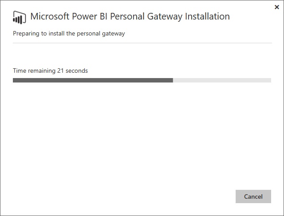The width and height of the screenshot is (284, 216).
Task: Click the horizontal separator under the subtitle
Action: (x=142, y=43)
